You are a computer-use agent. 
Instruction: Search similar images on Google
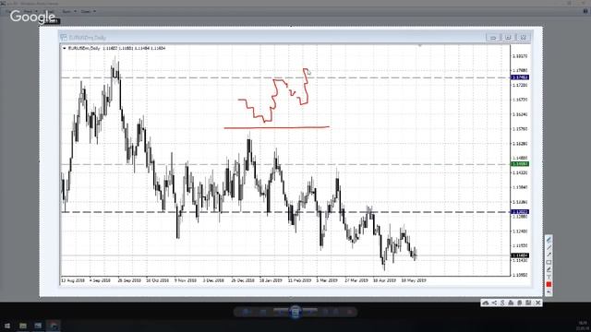502,302
